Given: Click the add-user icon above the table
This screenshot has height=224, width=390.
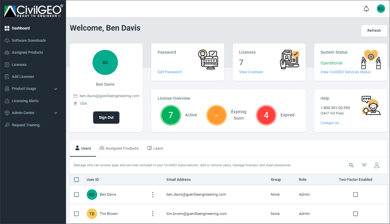Looking at the screenshot, I should (x=377, y=165).
